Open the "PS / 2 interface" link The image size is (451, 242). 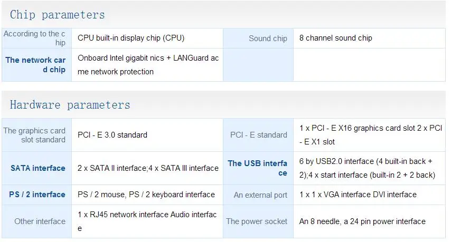pyautogui.click(x=37, y=195)
